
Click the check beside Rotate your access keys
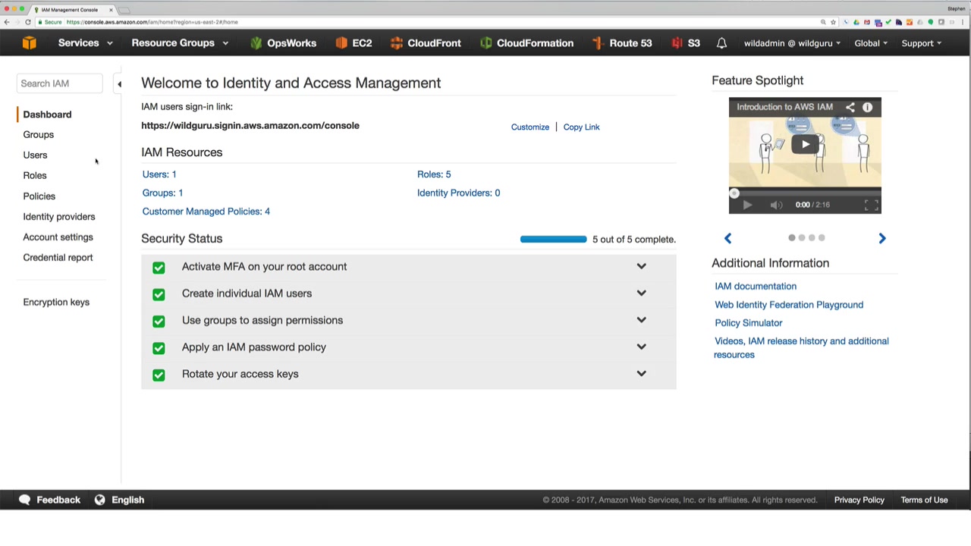pos(159,375)
